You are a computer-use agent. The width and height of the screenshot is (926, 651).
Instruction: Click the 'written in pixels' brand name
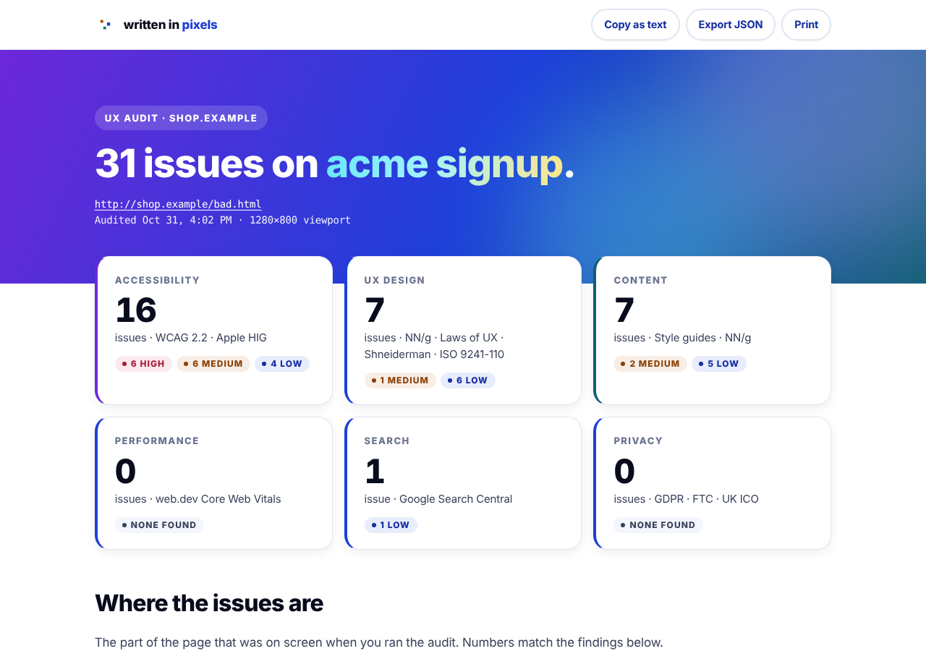click(x=170, y=25)
